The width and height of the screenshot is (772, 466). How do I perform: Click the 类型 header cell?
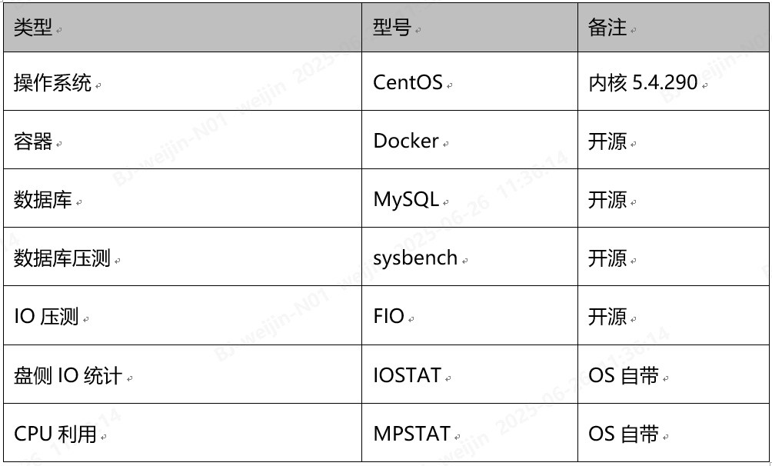pos(33,28)
